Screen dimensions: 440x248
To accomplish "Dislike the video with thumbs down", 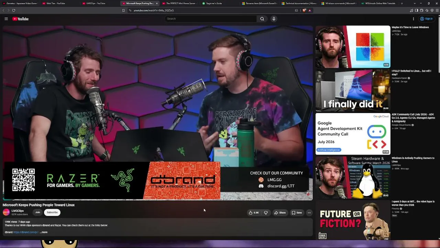I will 266,213.
